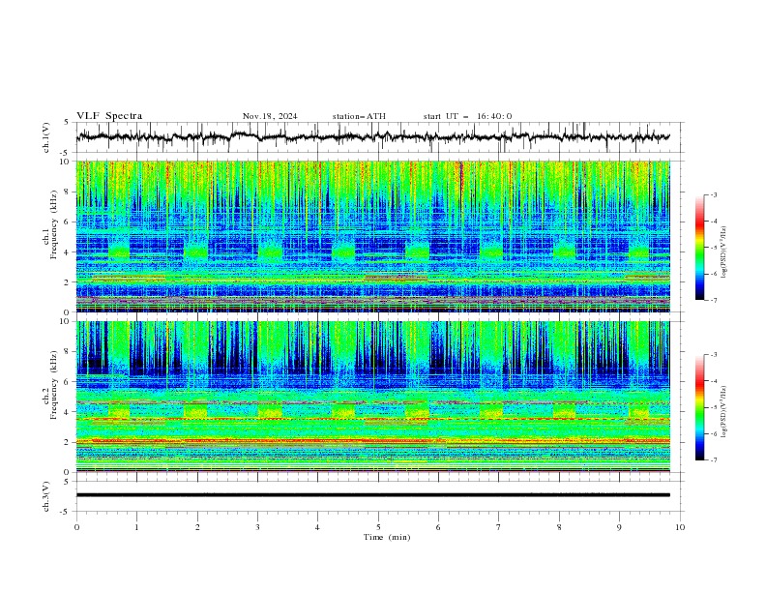Click the "7" tick on the time axis
The width and height of the screenshot is (766, 592).
(499, 527)
